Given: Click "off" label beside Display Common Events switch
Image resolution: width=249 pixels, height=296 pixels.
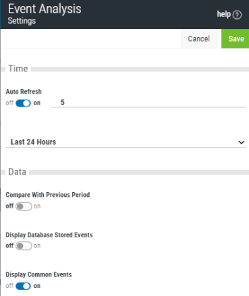Looking at the screenshot, I should 9,286.
